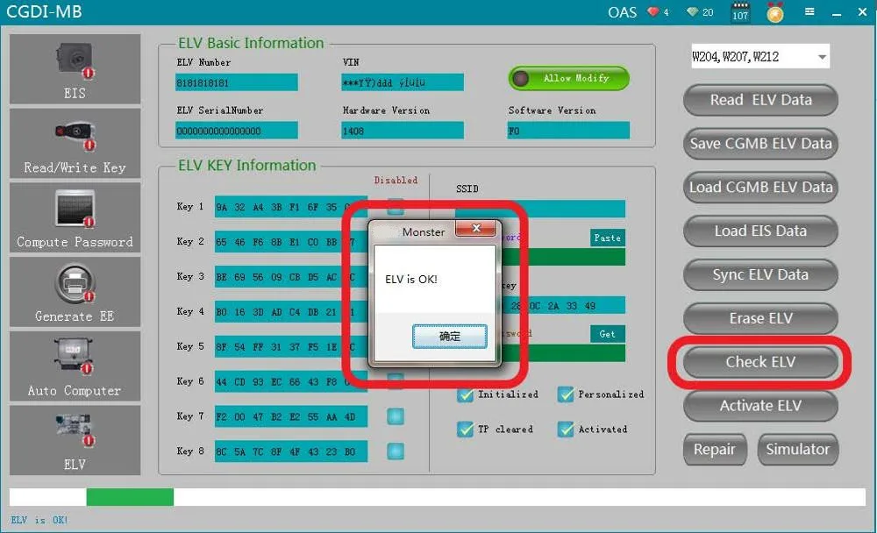The width and height of the screenshot is (877, 533).
Task: Click the Key 1 data field
Action: coord(291,207)
